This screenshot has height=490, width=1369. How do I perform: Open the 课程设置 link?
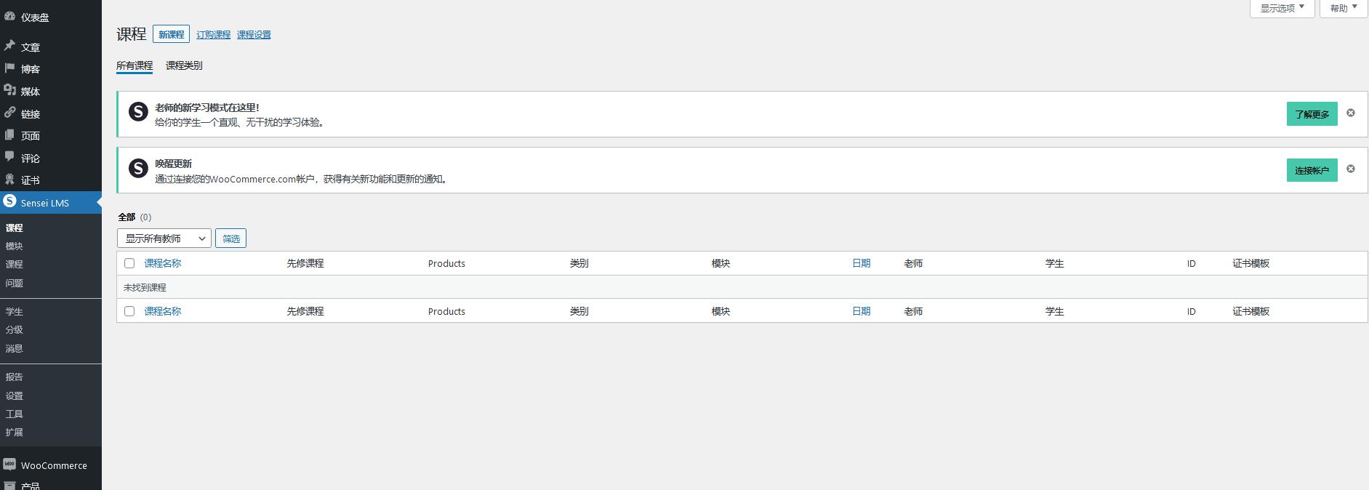pyautogui.click(x=254, y=34)
